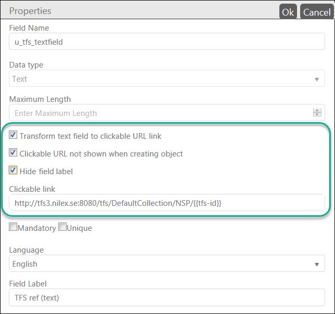Image resolution: width=335 pixels, height=314 pixels.
Task: Click the Unique text label
Action: 79,228
